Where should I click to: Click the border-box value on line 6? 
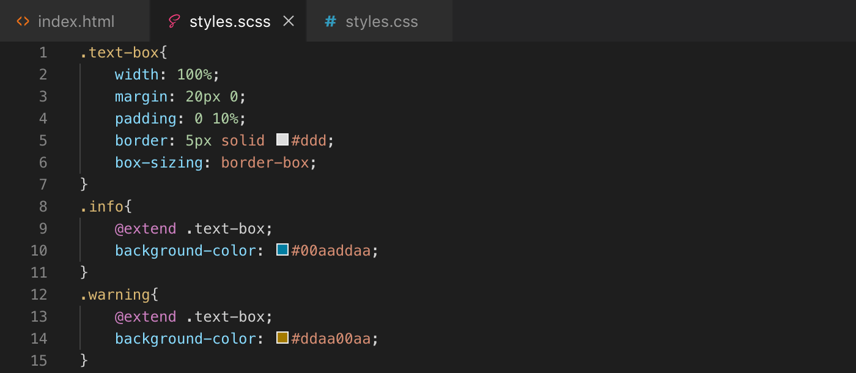pyautogui.click(x=264, y=162)
